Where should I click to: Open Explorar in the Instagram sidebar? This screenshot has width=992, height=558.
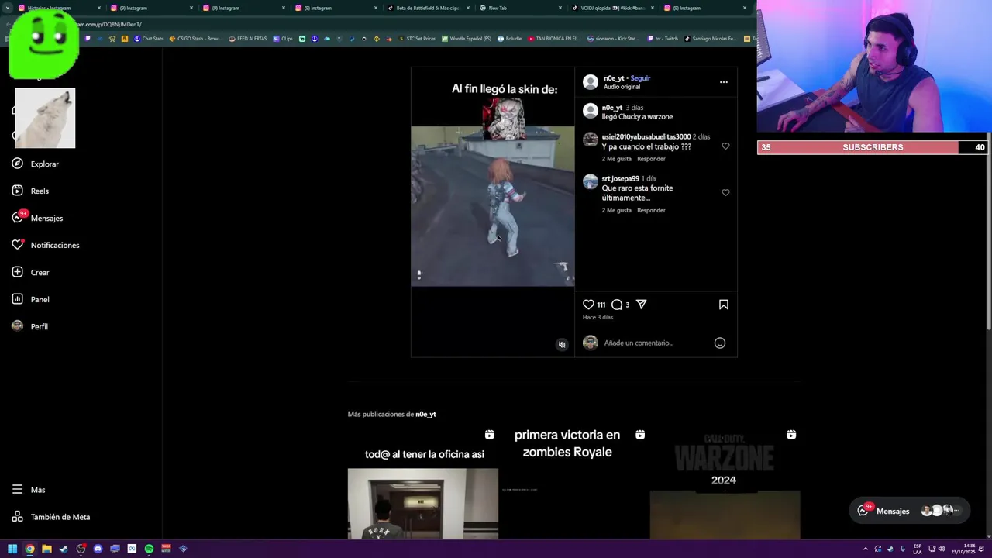[36, 164]
